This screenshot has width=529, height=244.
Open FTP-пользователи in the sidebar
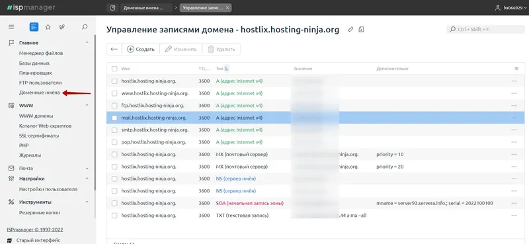[x=40, y=83]
